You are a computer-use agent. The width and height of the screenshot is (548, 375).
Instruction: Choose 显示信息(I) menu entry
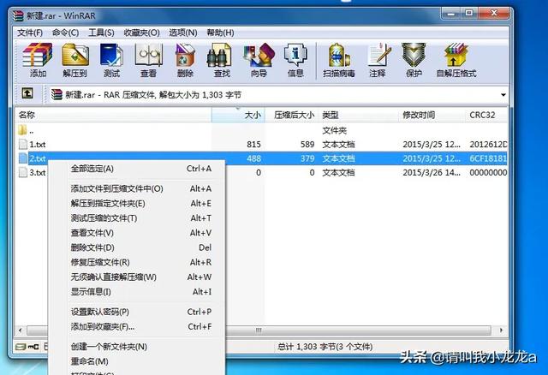(137, 291)
